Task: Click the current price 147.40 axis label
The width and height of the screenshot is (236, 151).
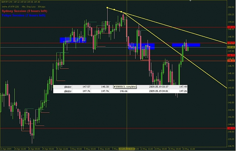Action: (231, 47)
